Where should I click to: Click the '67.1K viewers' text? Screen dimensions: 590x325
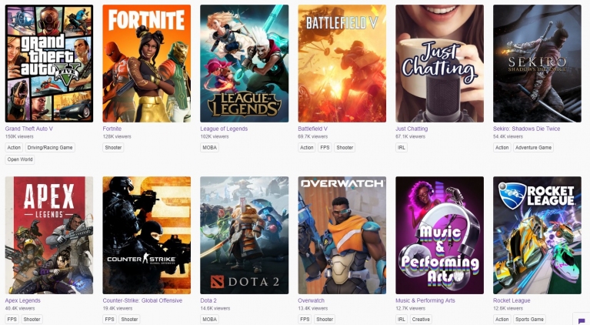(x=411, y=137)
